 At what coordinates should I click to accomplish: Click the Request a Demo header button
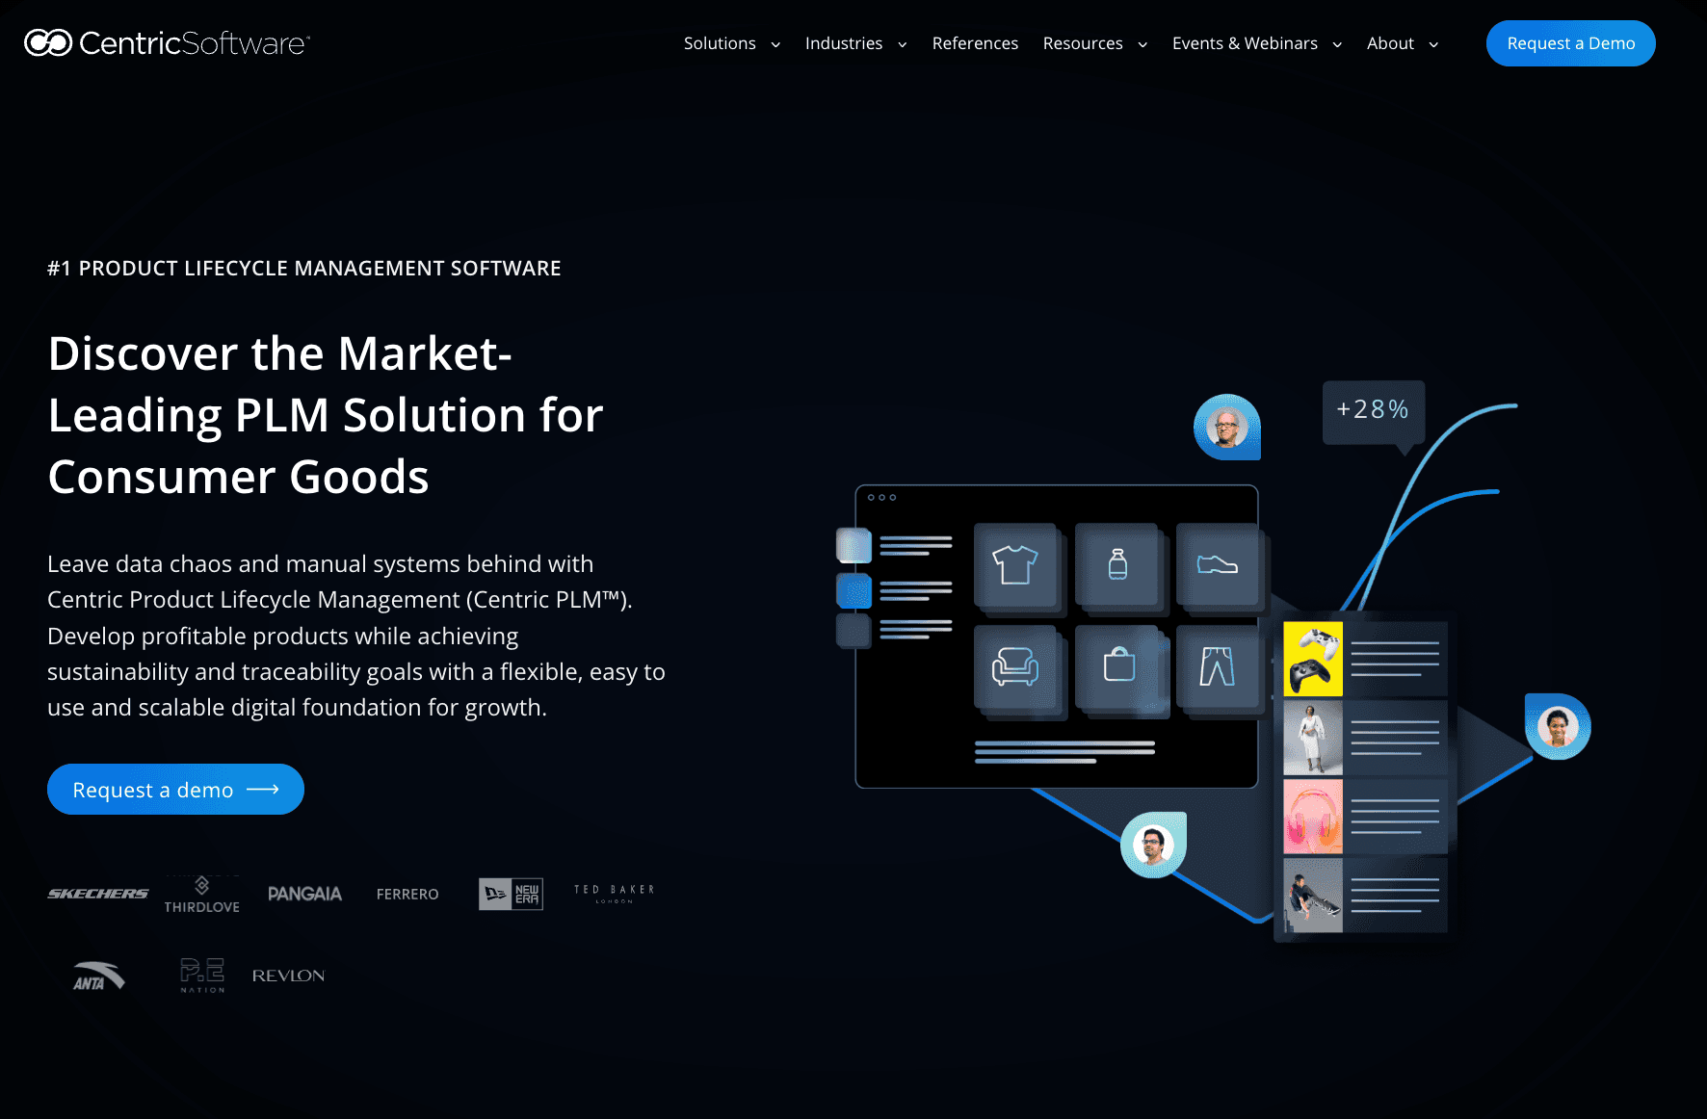1571,43
